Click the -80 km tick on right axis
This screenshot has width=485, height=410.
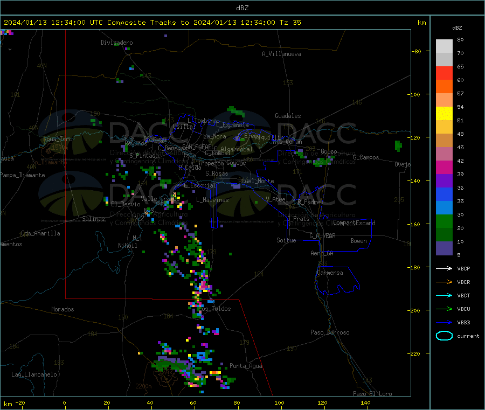click(416, 51)
